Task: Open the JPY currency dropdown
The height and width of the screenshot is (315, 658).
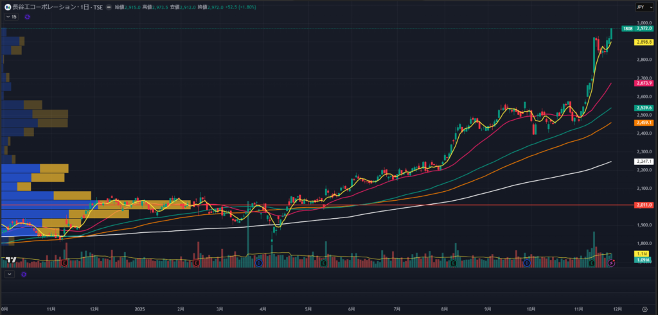Action: [641, 7]
